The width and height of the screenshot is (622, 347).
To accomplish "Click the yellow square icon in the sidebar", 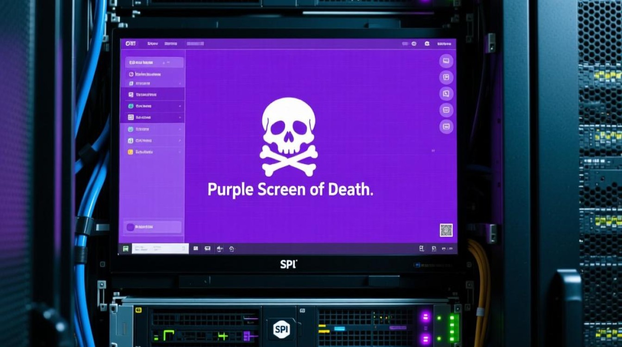I will point(131,152).
